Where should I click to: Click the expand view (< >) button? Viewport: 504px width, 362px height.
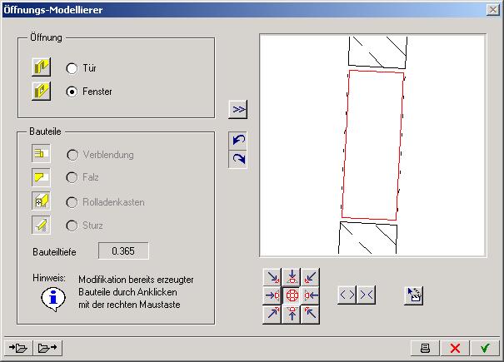(x=347, y=295)
